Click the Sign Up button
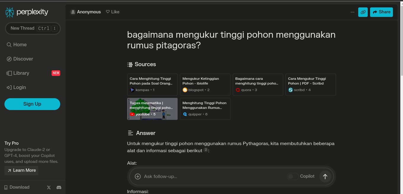 (x=32, y=104)
